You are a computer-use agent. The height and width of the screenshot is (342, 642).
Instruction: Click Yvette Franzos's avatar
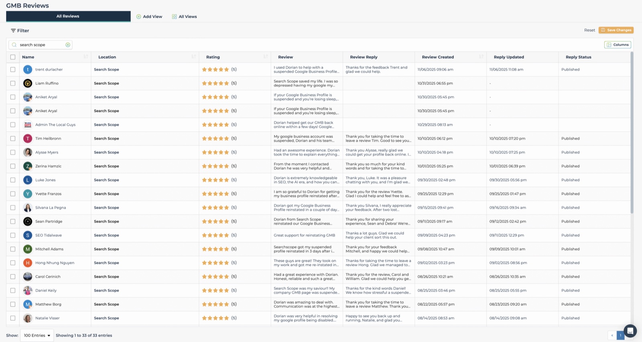click(28, 194)
